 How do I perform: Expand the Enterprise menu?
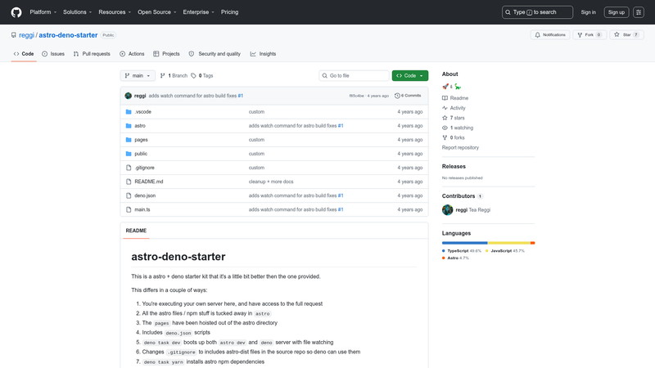point(198,12)
